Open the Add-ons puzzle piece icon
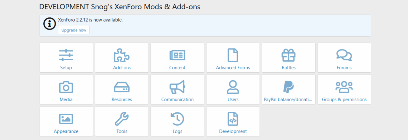Screen dimensions: 408x140 (x=122, y=55)
